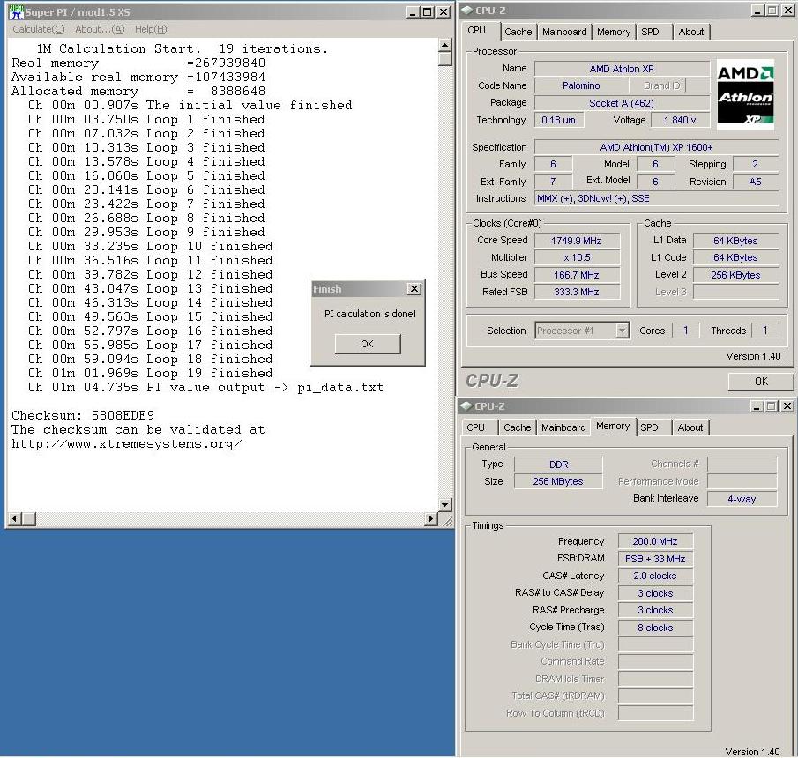Click the memory Type DDR field
The width and height of the screenshot is (798, 758).
558,464
